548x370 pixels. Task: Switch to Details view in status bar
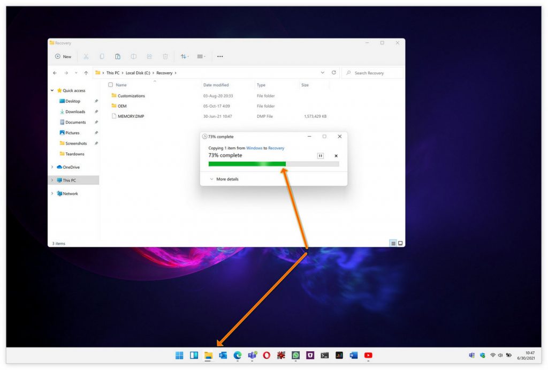(393, 243)
